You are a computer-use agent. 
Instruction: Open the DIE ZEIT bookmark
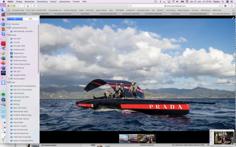point(16,71)
